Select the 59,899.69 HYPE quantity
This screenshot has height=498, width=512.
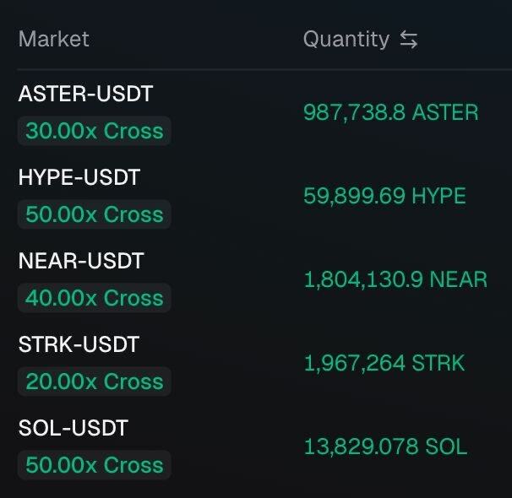(x=384, y=196)
